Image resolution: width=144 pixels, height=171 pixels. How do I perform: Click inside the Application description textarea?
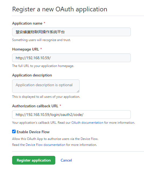[x=46, y=86]
